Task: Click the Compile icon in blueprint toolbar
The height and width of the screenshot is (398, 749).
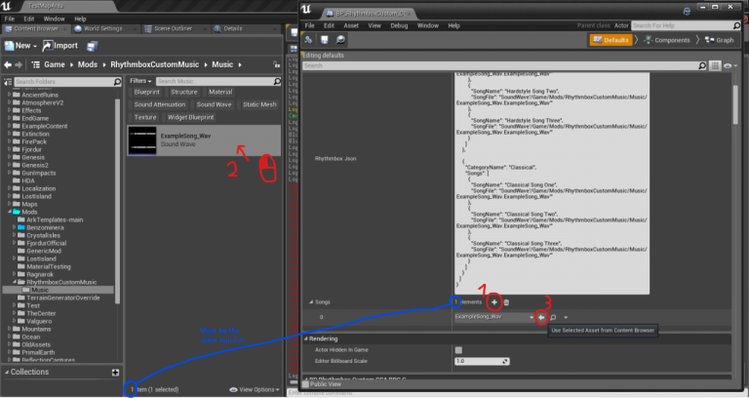Action: [x=308, y=40]
